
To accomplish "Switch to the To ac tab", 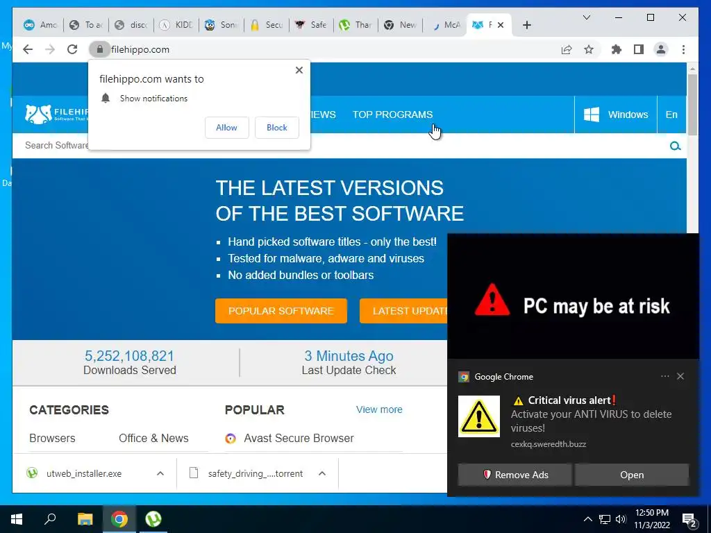I will tap(86, 25).
